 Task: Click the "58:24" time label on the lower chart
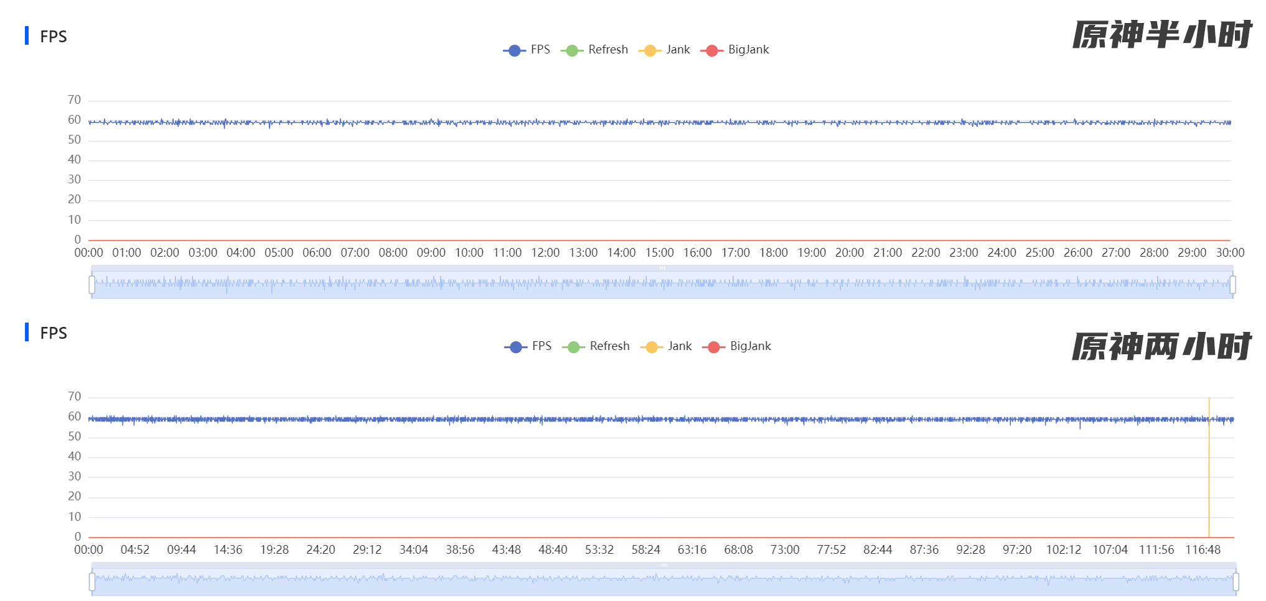pyautogui.click(x=646, y=550)
